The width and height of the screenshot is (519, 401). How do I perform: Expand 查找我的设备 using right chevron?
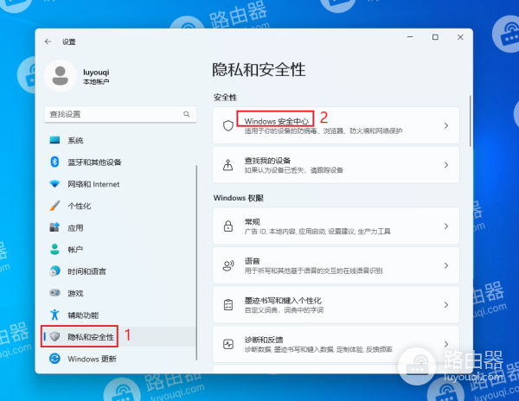pyautogui.click(x=446, y=164)
